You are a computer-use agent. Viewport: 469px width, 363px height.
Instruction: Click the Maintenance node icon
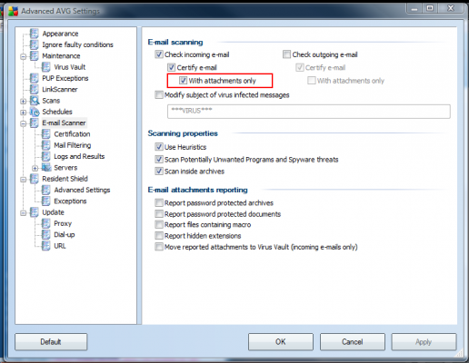(x=35, y=55)
